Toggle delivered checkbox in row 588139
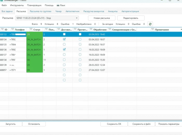Screen dimensions: 182x135 coord(64,65)
